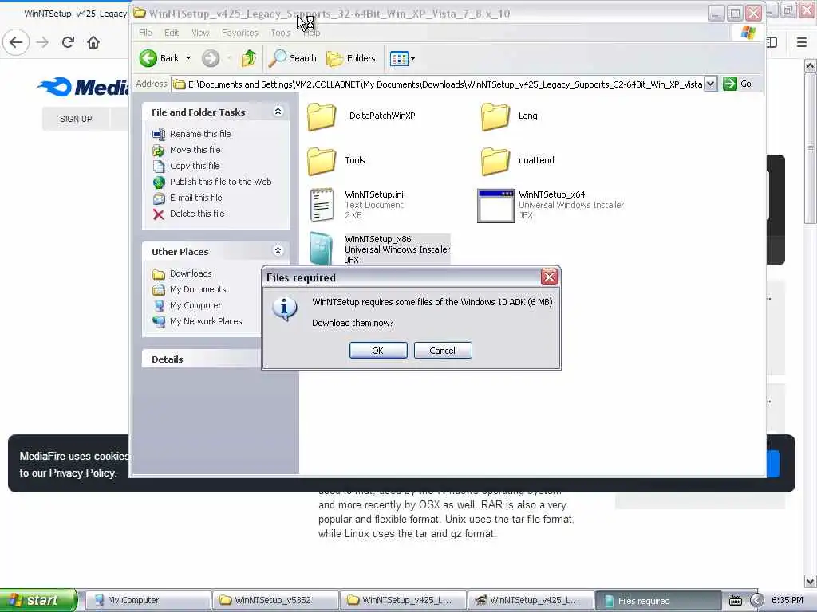Viewport: 817px width, 612px height.
Task: Click the browser sidebar panel icon
Action: (x=772, y=42)
